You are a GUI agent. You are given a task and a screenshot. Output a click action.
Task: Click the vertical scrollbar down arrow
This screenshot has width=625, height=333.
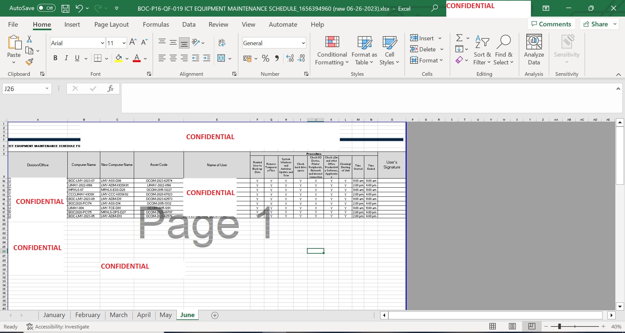tap(620, 306)
